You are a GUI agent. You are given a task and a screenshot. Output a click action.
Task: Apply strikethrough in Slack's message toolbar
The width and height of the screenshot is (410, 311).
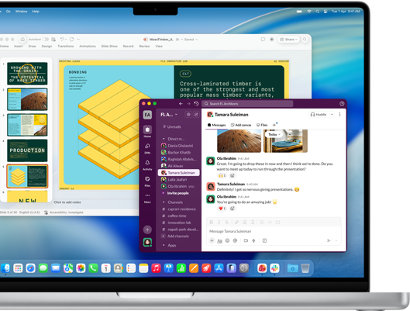pos(227,222)
